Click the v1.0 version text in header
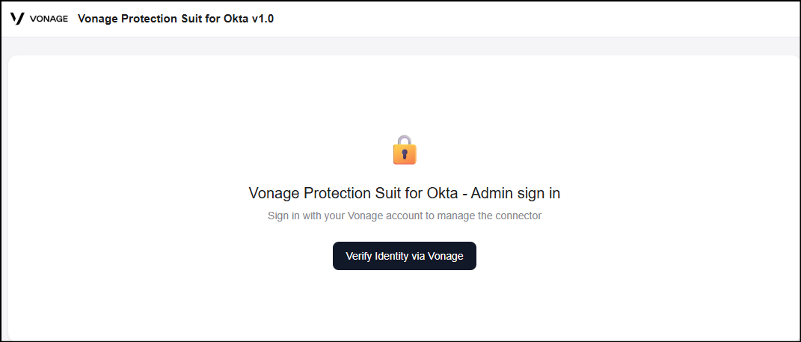 pos(263,19)
